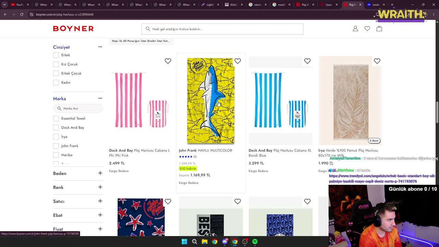The image size is (439, 247).
Task: Open Discord from the taskbar
Action: (x=225, y=242)
